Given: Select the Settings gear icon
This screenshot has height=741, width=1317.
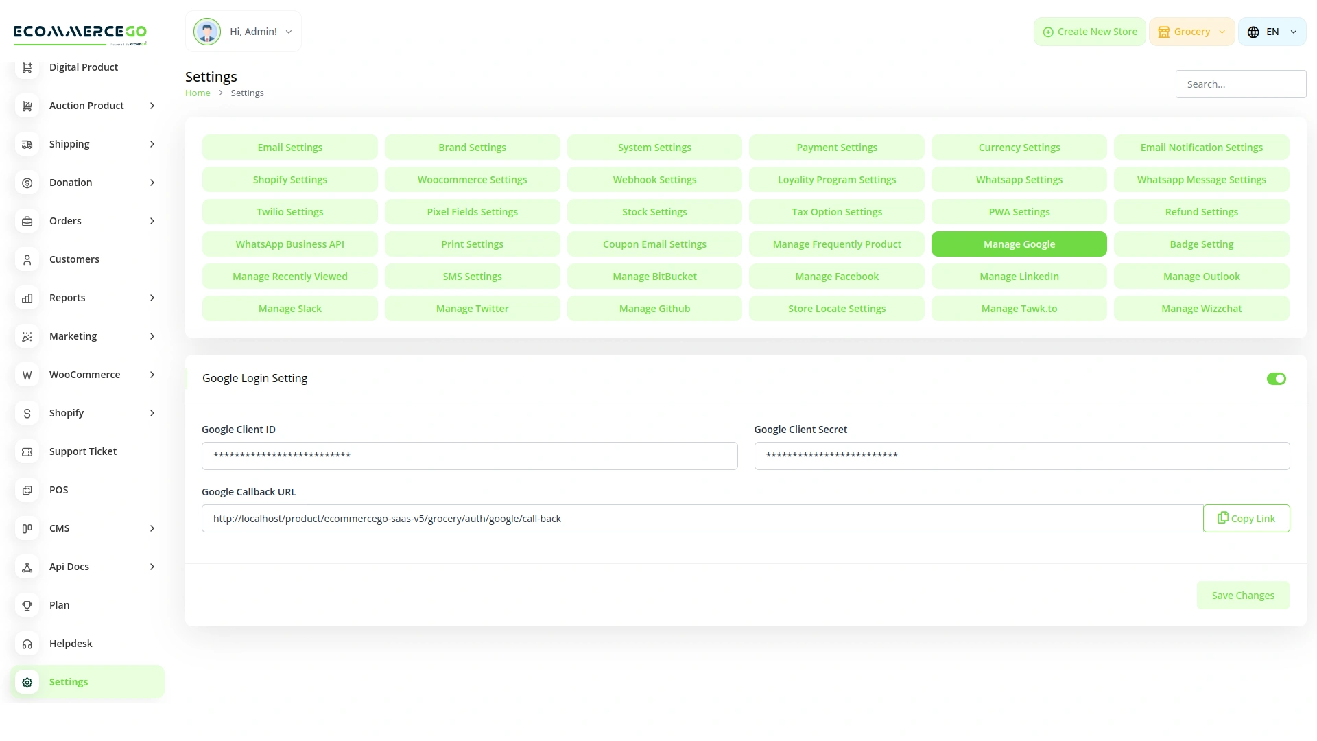Looking at the screenshot, I should (x=27, y=682).
